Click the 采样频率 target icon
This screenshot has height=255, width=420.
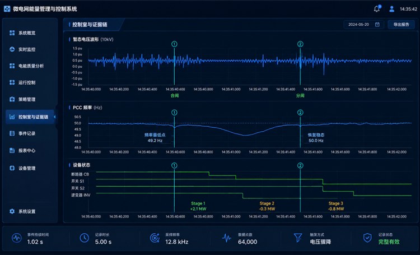(x=155, y=238)
